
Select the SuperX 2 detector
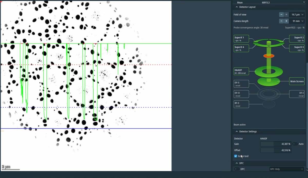click(297, 39)
